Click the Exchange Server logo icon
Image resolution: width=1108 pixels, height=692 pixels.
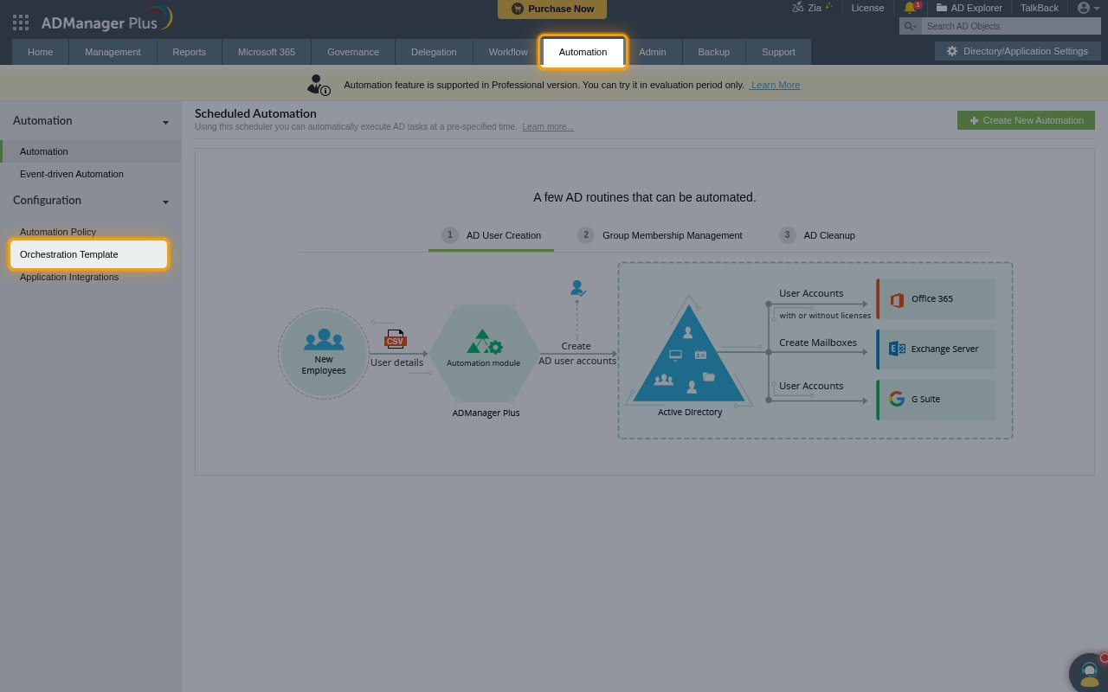coord(897,349)
